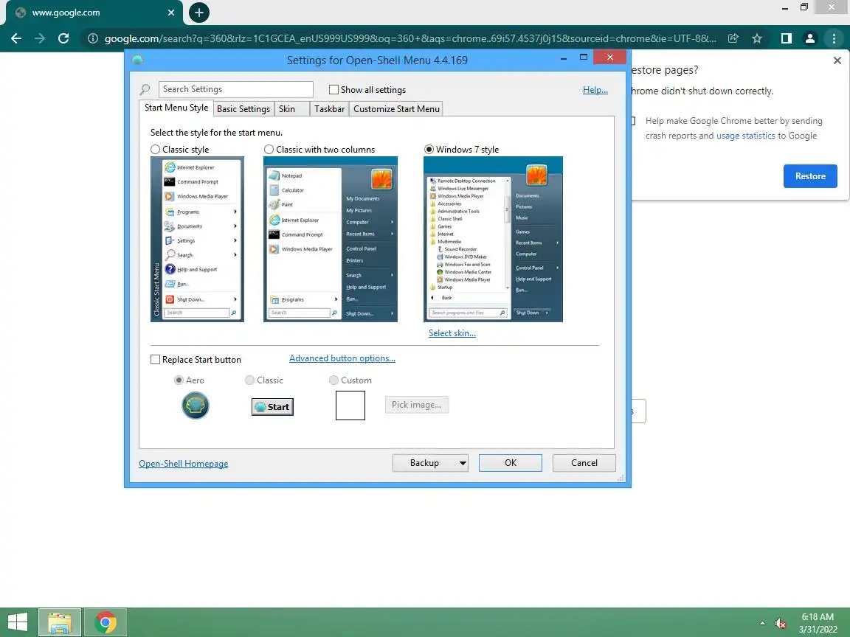Reload the Chrome page

[x=63, y=38]
